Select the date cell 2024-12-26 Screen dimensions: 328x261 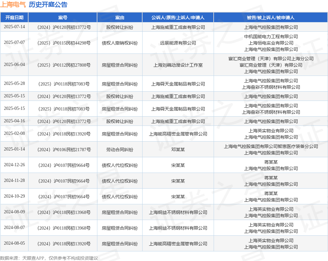[x=14, y=165]
